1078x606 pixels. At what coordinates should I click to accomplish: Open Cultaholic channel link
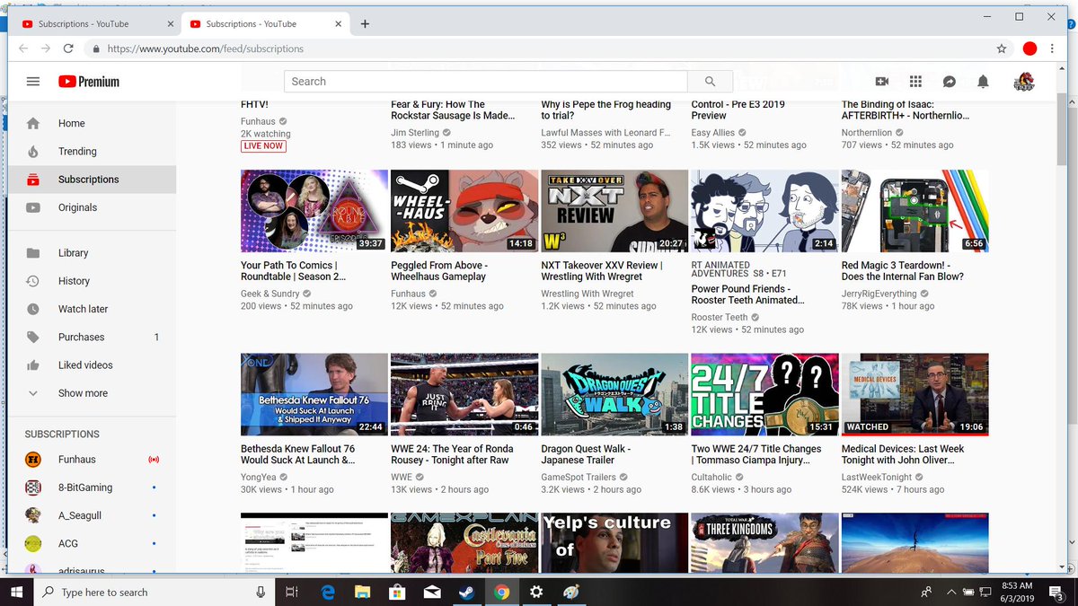(x=715, y=477)
